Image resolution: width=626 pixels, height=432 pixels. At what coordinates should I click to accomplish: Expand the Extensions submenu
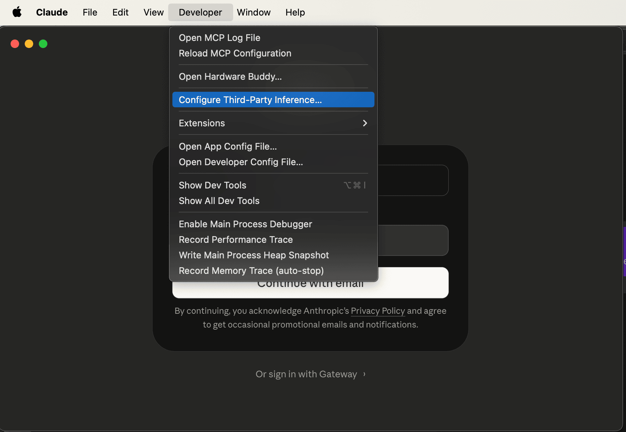tap(273, 123)
